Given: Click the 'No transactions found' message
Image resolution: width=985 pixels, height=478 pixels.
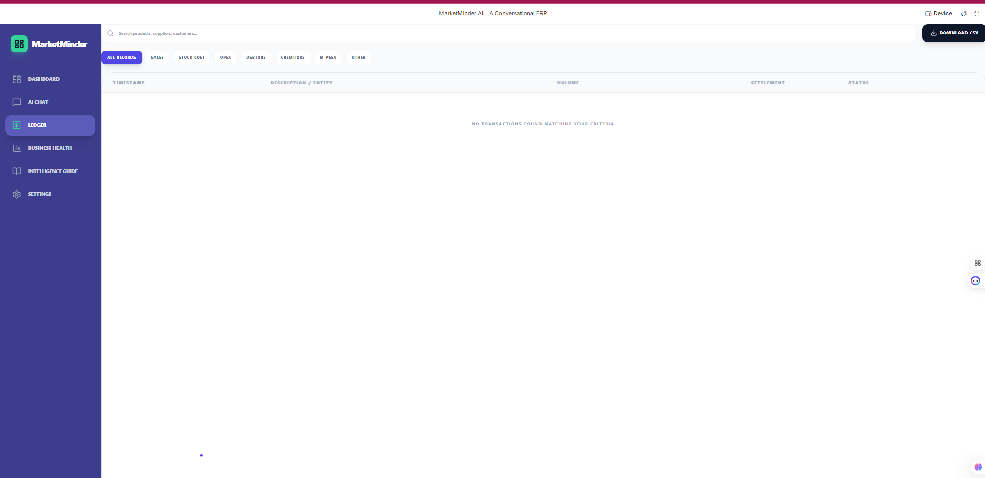Looking at the screenshot, I should [544, 124].
